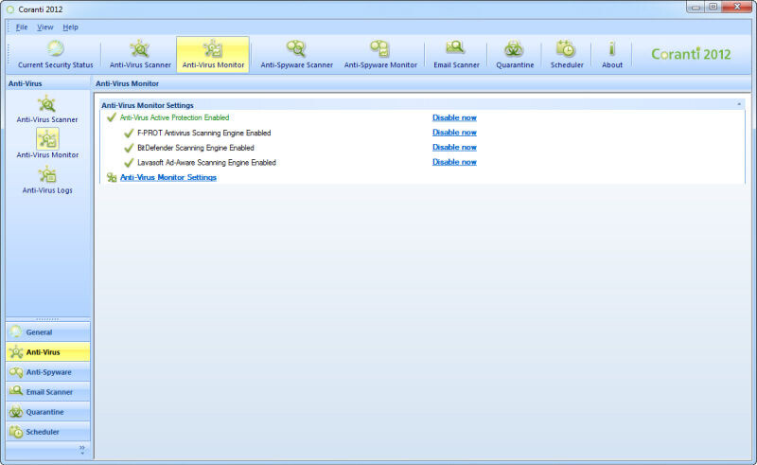Switch to Quarantine navigation pane

point(48,411)
